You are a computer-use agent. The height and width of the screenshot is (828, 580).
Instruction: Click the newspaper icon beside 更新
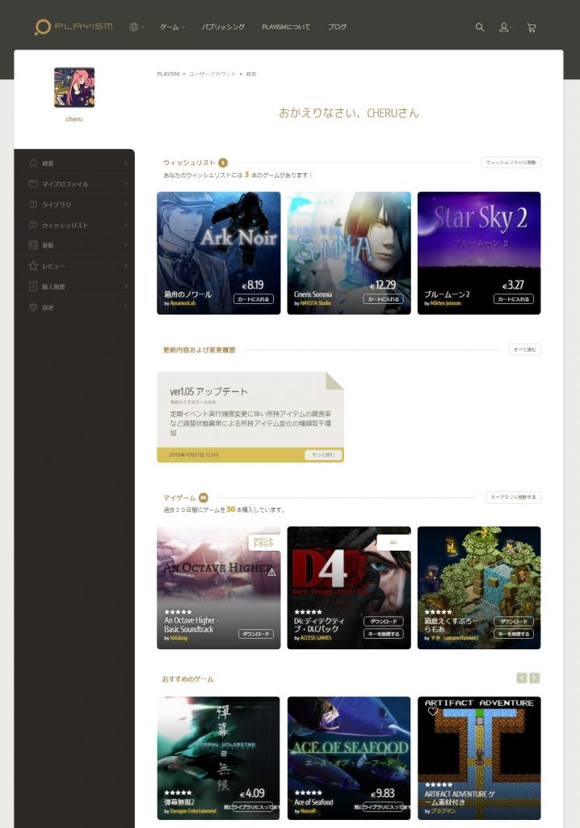pos(33,245)
